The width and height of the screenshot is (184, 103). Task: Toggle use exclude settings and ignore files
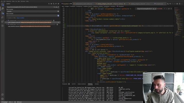[x=58, y=15]
